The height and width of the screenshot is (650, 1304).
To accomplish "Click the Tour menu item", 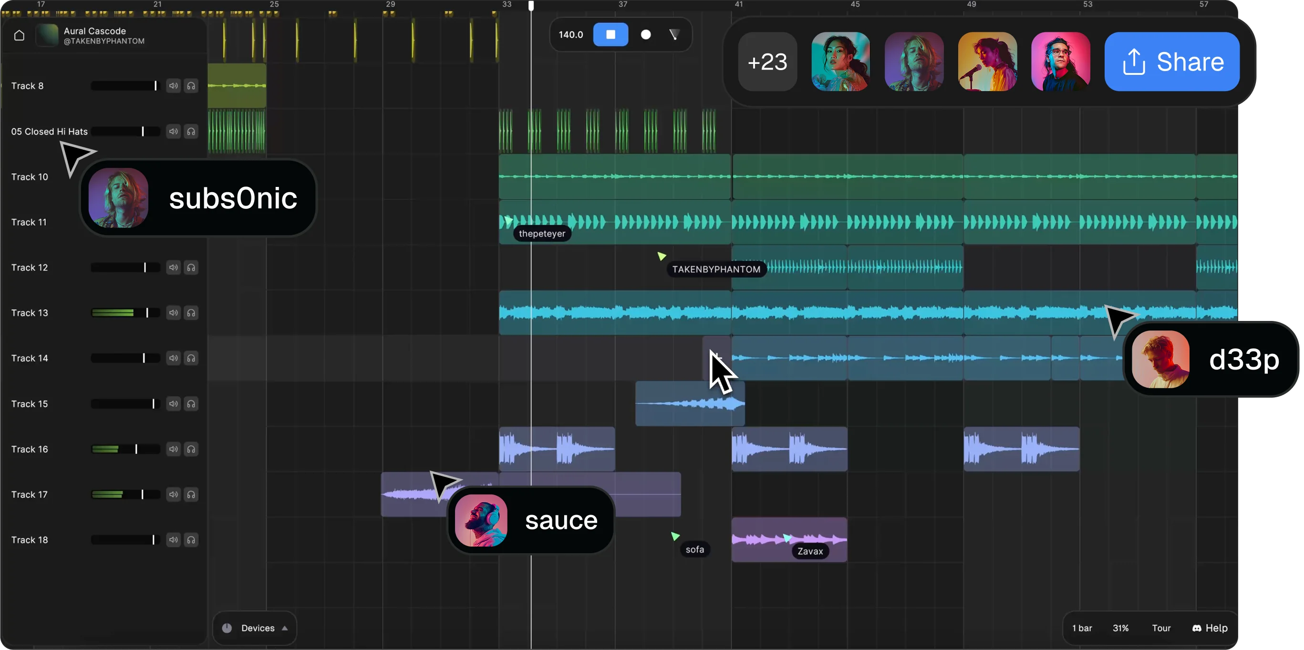I will coord(1161,628).
